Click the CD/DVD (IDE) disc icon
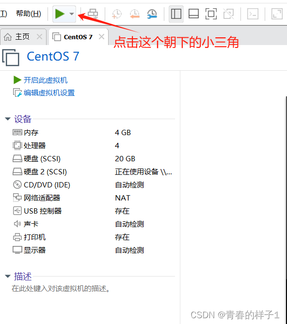287x324 pixels. pyautogui.click(x=17, y=185)
